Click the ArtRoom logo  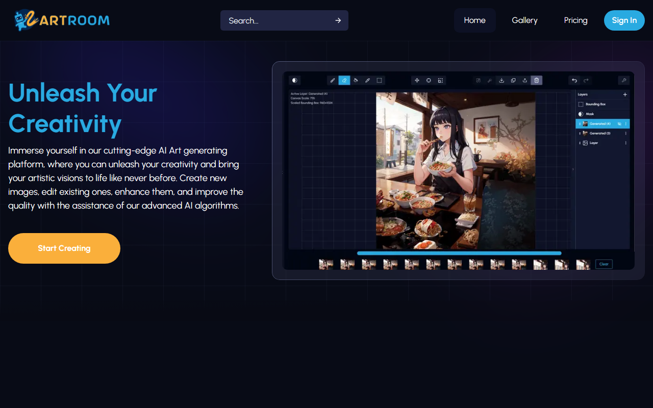click(x=62, y=20)
